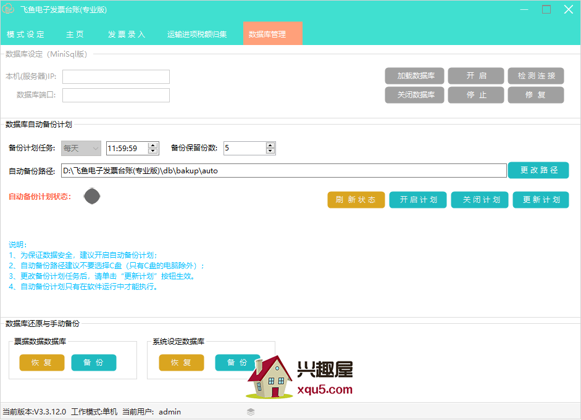Click 恢复 under 系统设定数据库
This screenshot has width=581, height=420.
[x=182, y=363]
